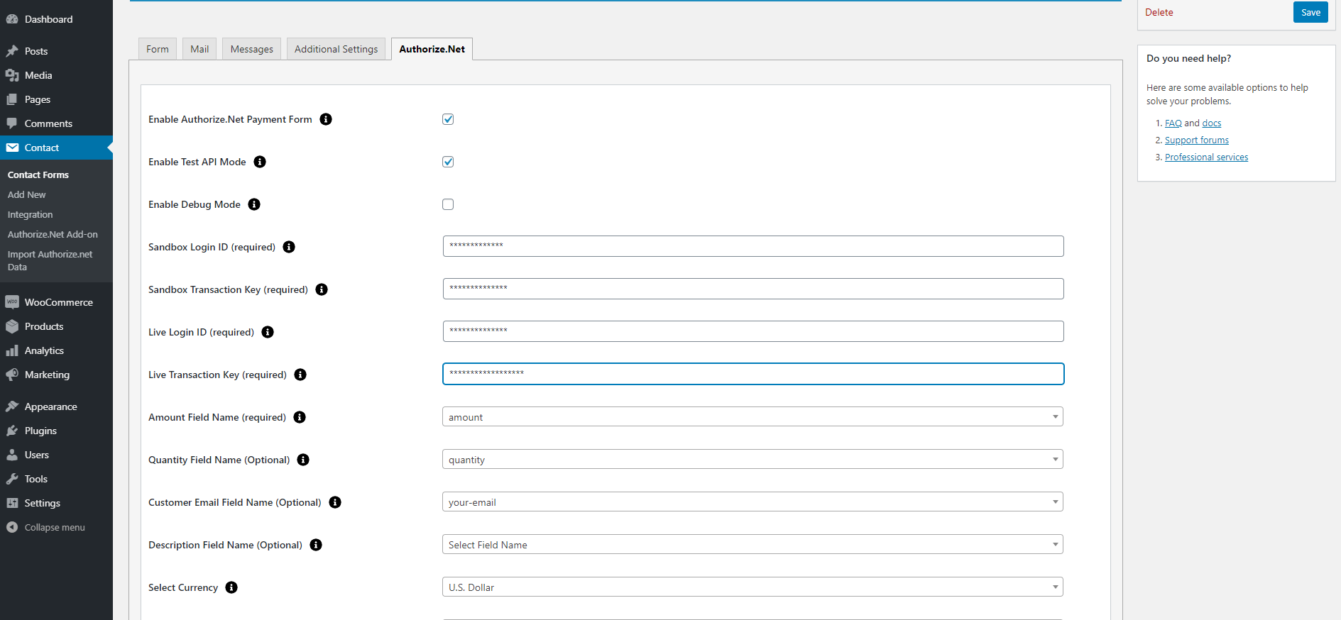
Task: Click the Marketing megaphone icon
Action: pos(12,375)
